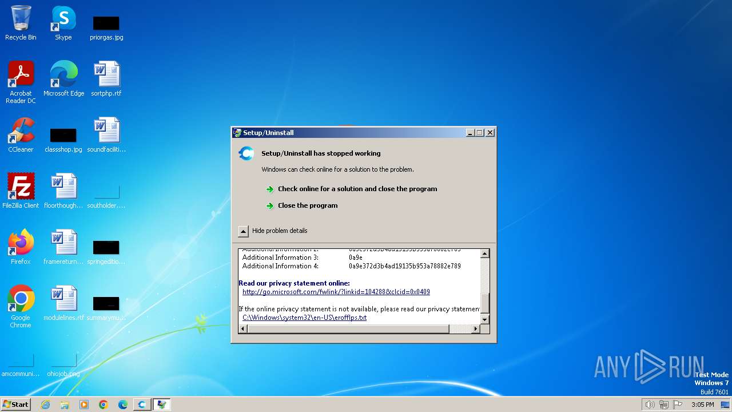
Task: Minimize the Setup/Uninstall dialog
Action: point(470,133)
